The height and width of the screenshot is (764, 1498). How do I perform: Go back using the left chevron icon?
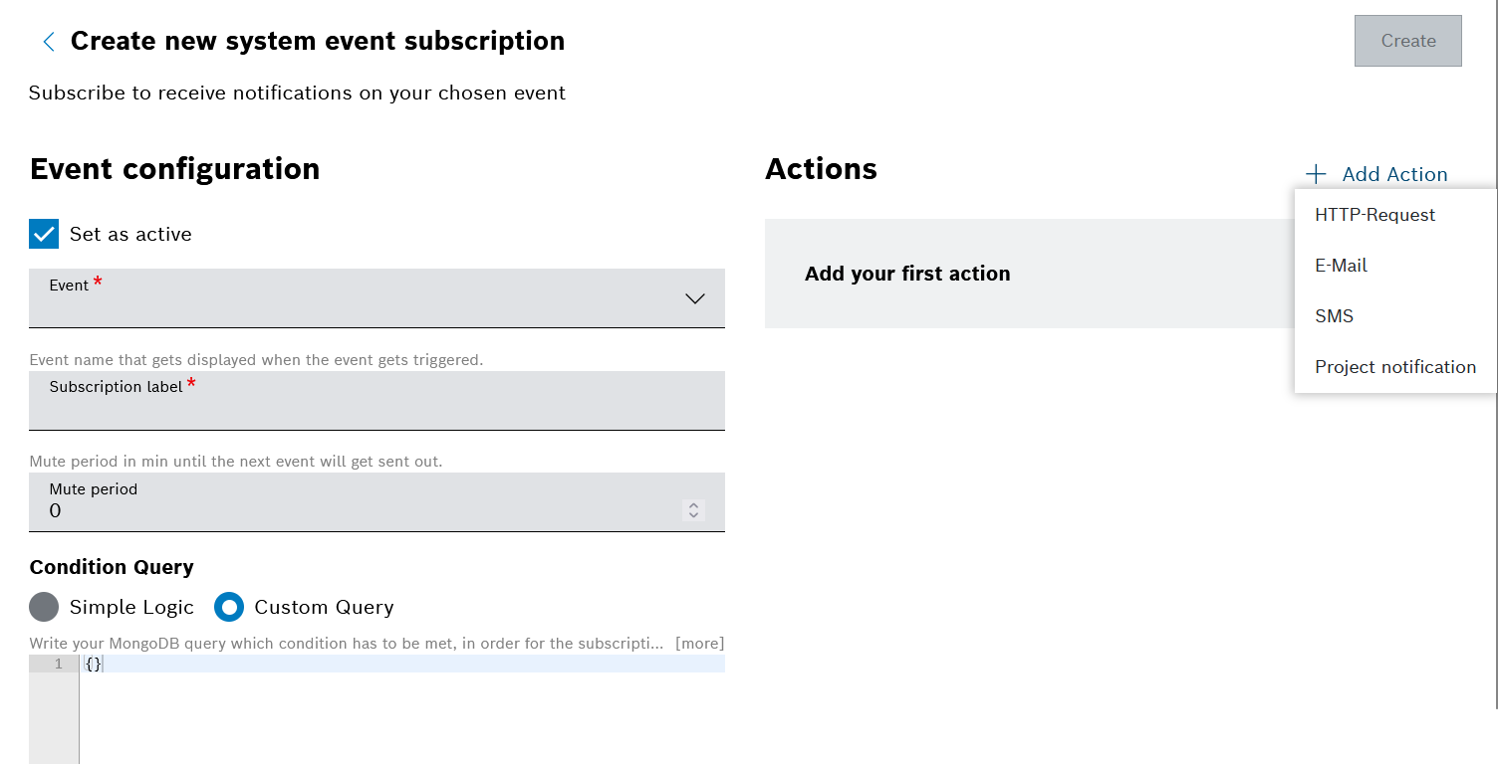click(48, 42)
